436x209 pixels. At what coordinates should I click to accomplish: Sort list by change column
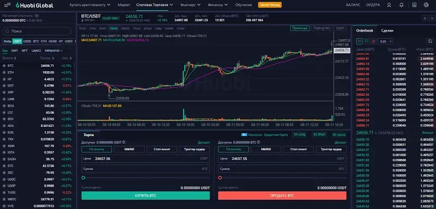tap(66, 58)
